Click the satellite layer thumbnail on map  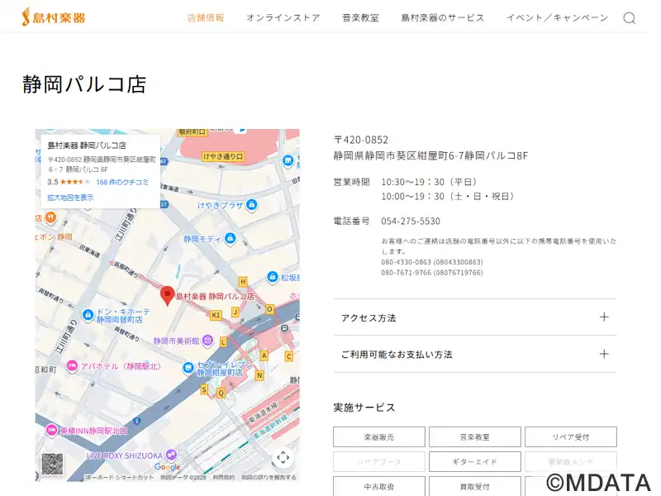52,464
